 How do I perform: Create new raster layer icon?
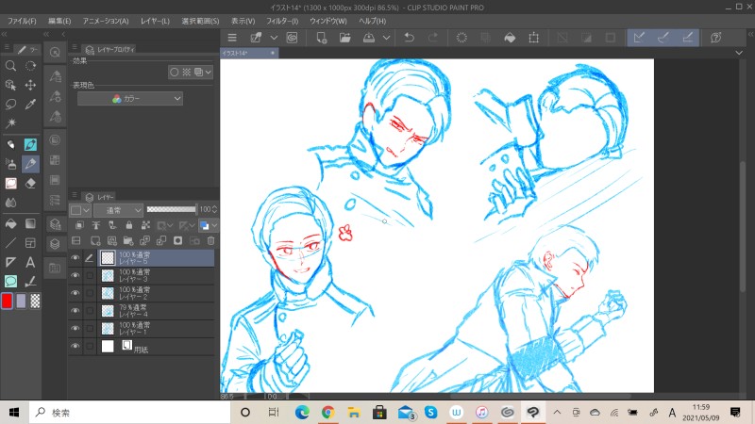pos(95,241)
